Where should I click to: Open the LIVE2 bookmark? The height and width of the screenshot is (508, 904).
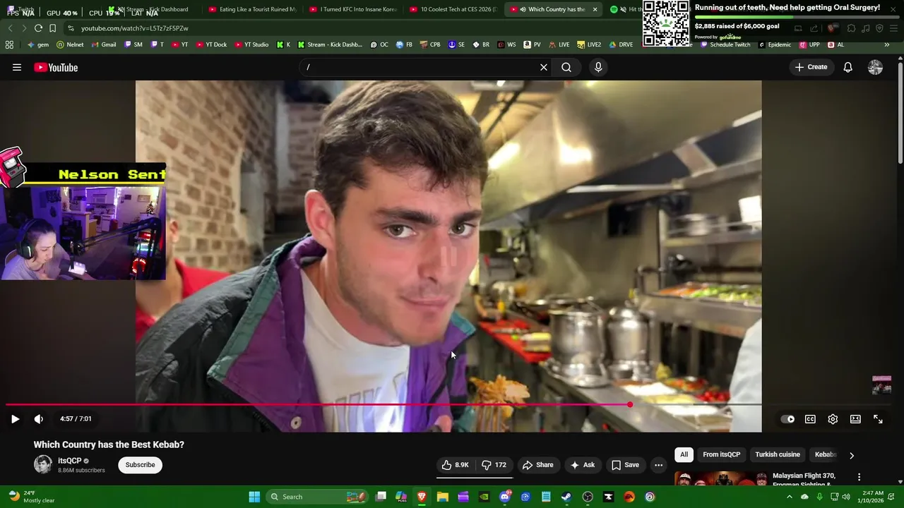pyautogui.click(x=589, y=44)
